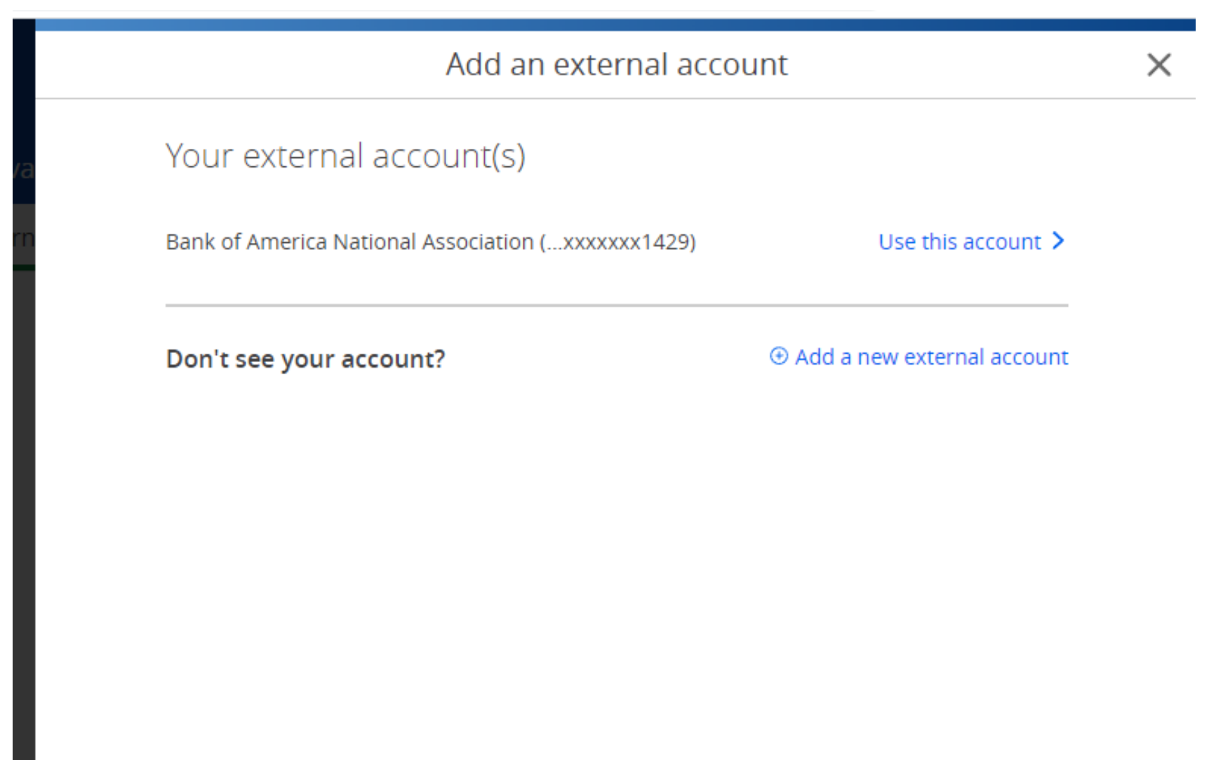Click the circled plus icon

(x=779, y=356)
